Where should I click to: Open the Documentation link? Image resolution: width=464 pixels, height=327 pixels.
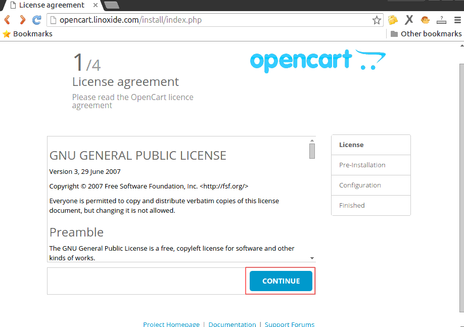click(232, 324)
